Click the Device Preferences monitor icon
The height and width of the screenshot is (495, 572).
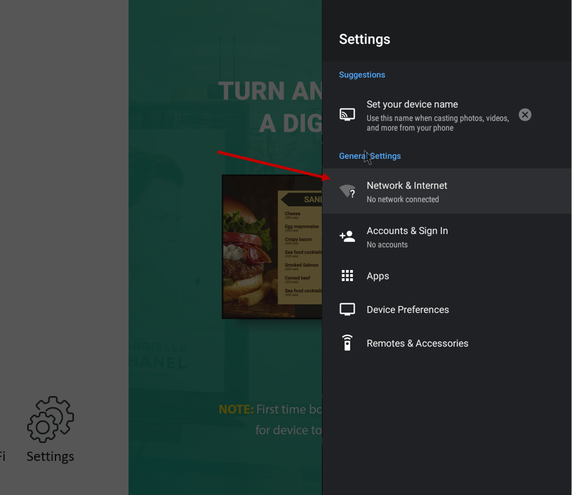point(347,309)
